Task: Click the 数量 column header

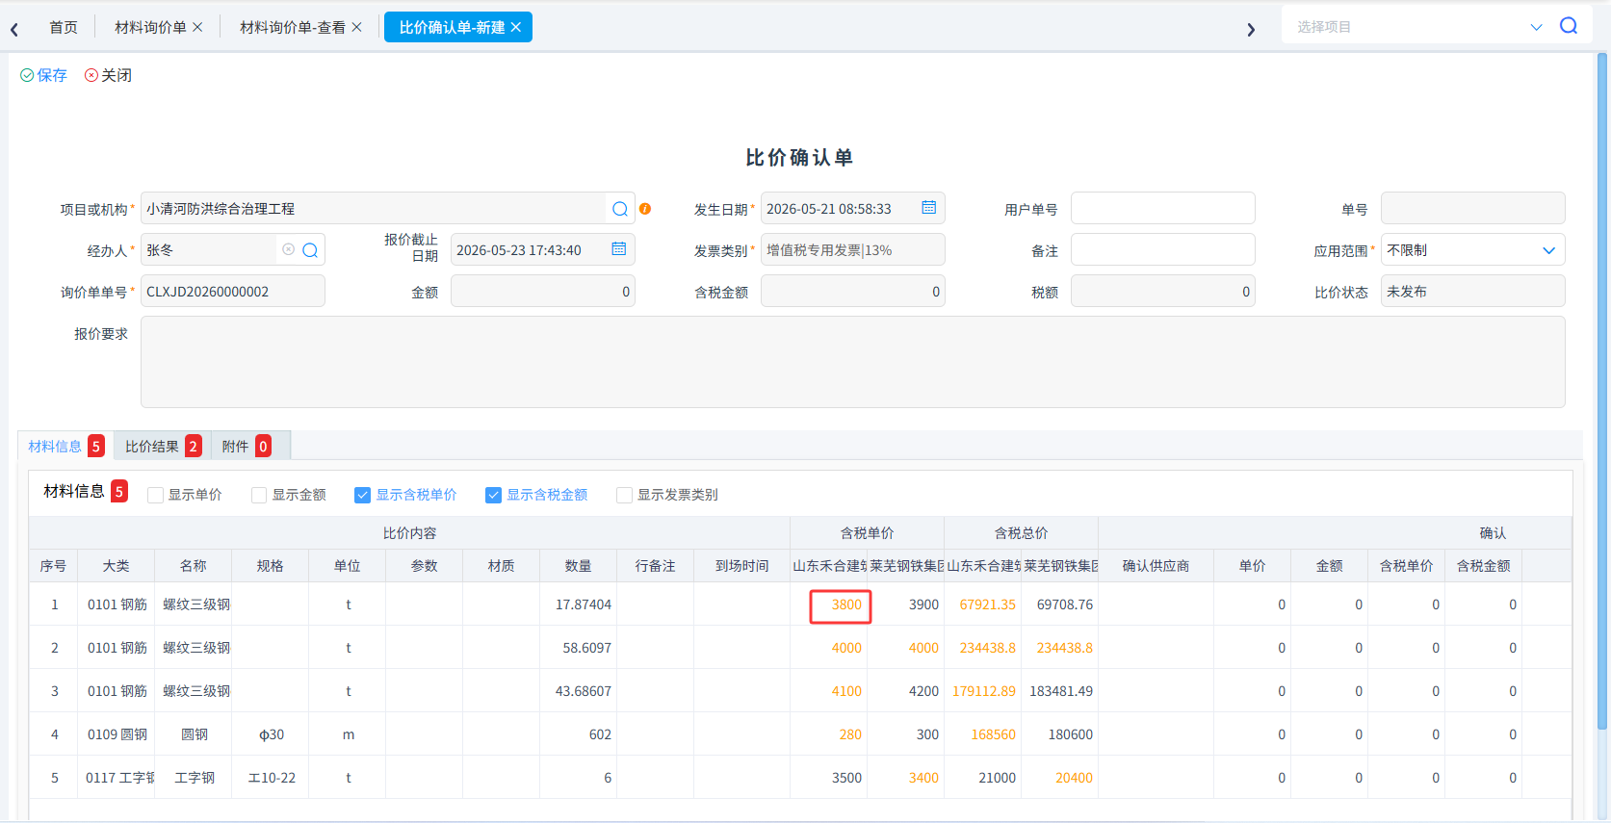Action: 578,566
